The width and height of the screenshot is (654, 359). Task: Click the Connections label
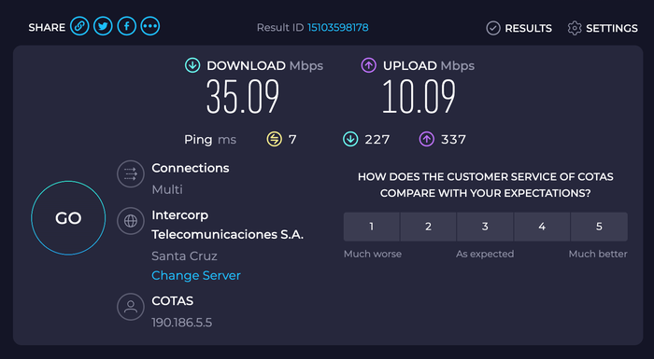[191, 168]
